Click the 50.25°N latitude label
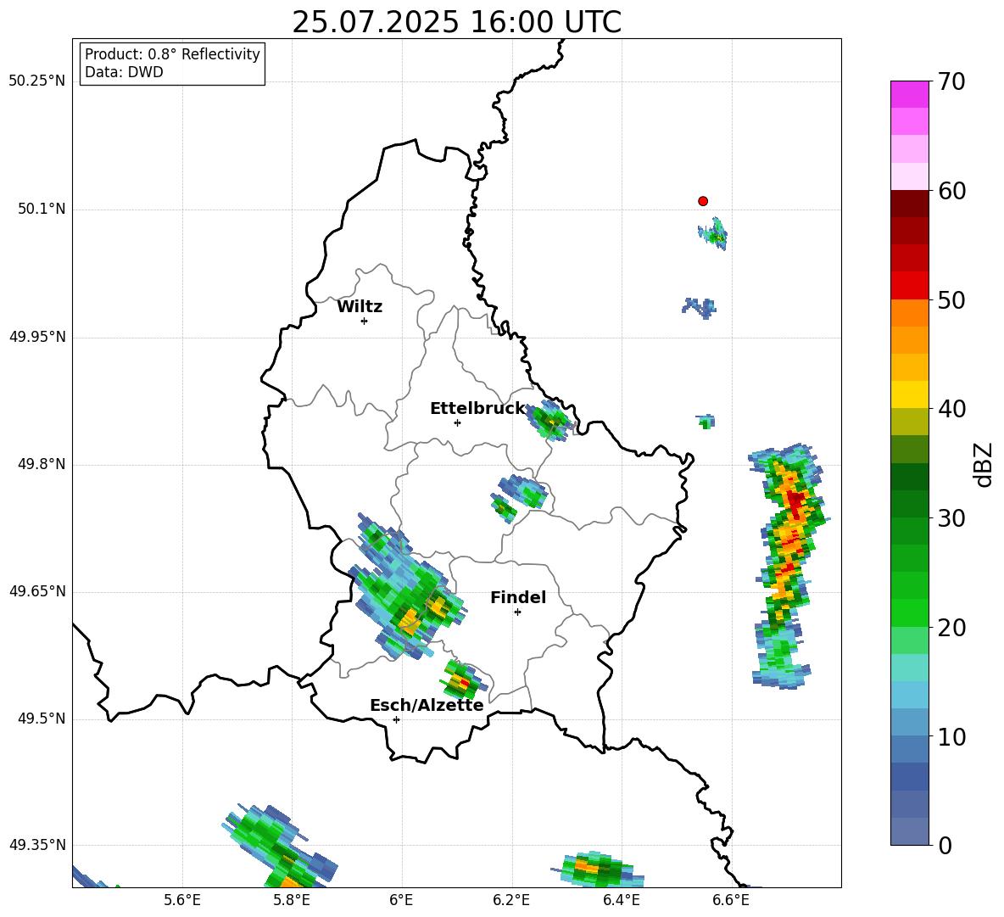The image size is (1004, 917). click(37, 81)
